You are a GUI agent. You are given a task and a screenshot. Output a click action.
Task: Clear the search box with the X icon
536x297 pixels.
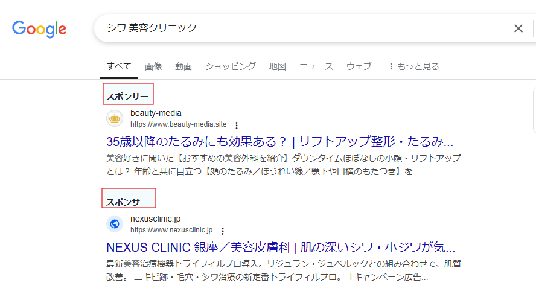518,28
